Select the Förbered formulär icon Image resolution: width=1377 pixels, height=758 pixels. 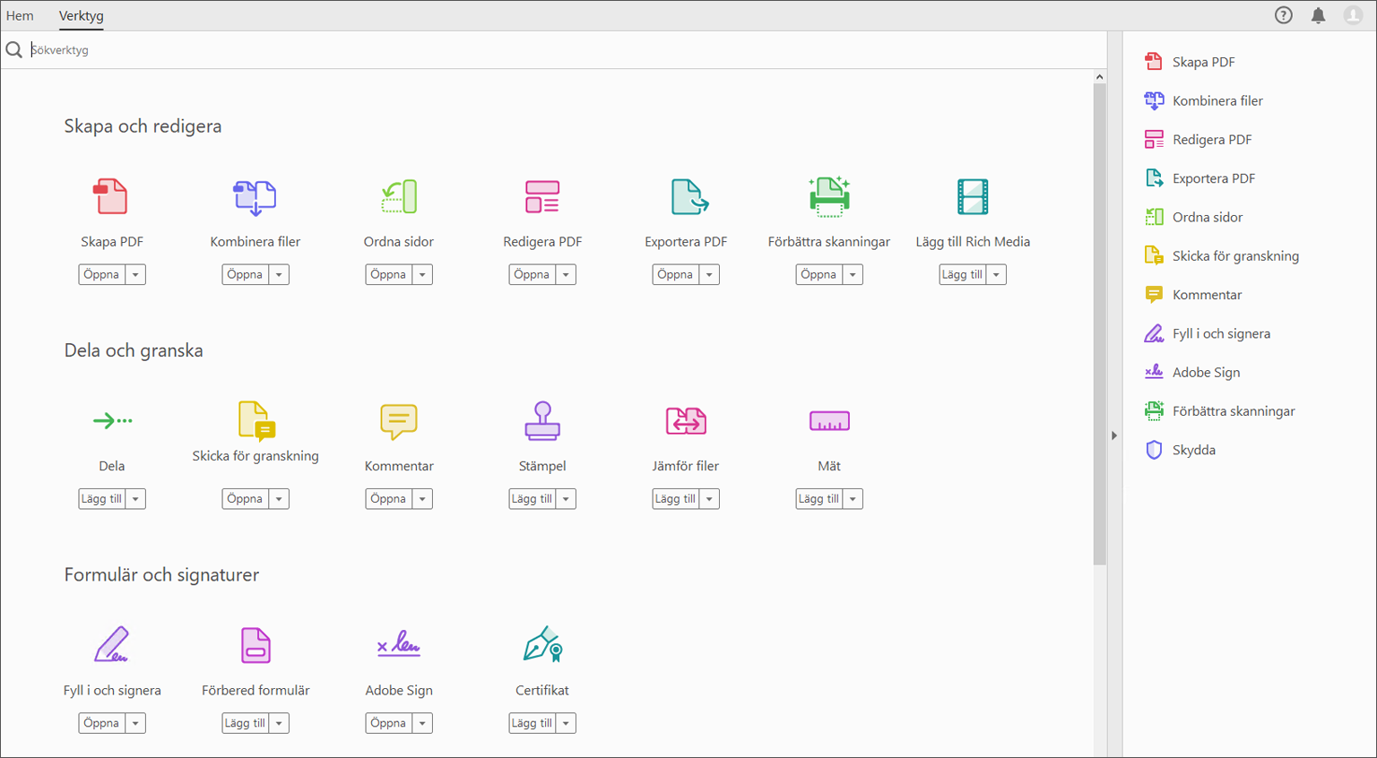[255, 645]
